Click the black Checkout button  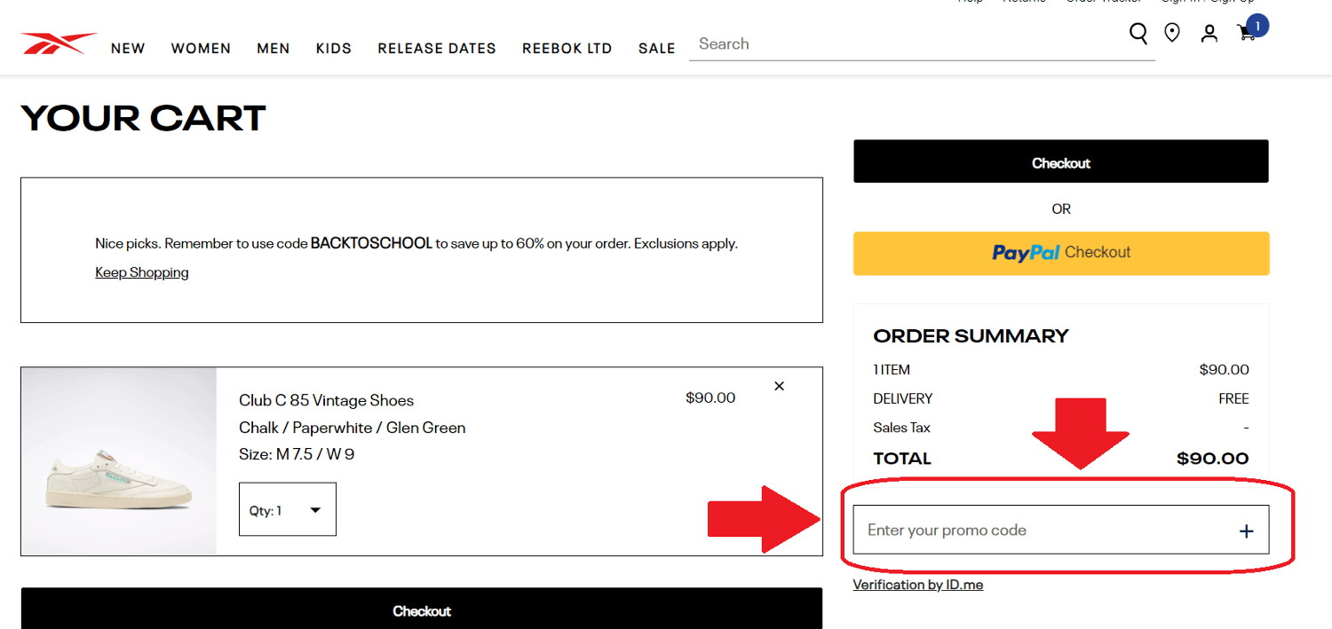1060,161
